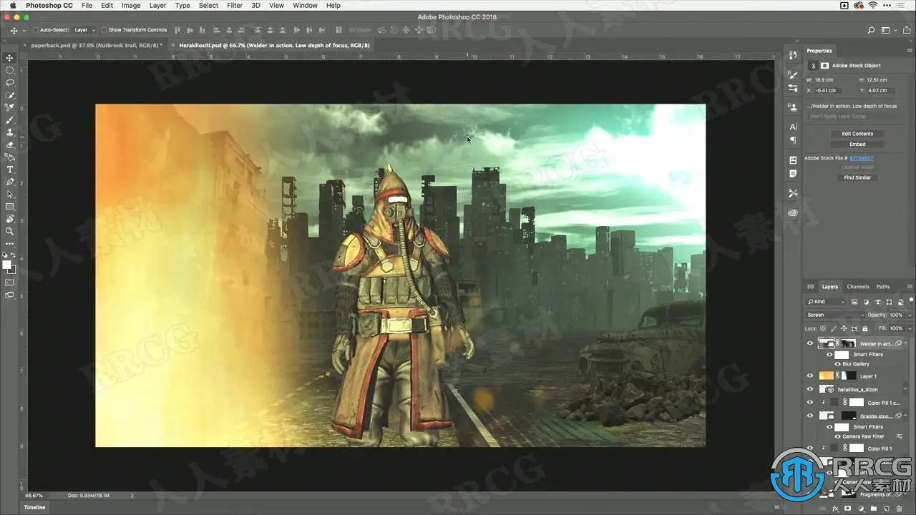Select the Lasso tool
This screenshot has height=515, width=916.
click(x=10, y=82)
